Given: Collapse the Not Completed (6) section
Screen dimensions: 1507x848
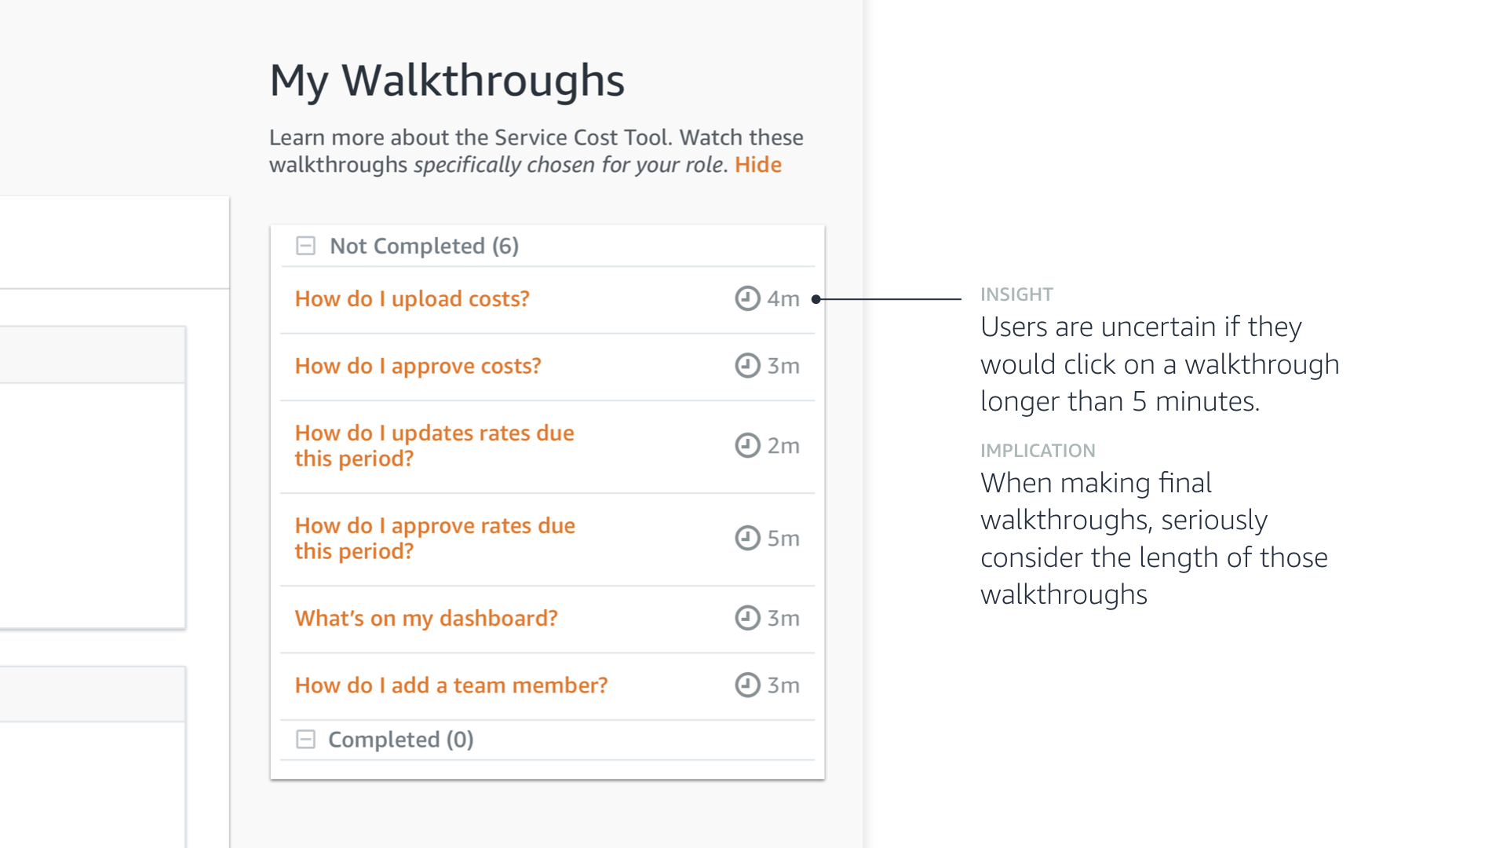Looking at the screenshot, I should (x=305, y=247).
